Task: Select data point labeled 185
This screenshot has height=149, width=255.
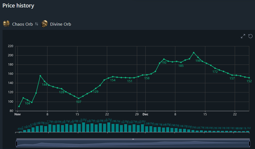Action: [x=181, y=63]
